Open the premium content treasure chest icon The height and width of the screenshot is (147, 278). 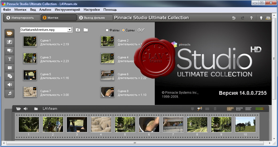pos(268,18)
